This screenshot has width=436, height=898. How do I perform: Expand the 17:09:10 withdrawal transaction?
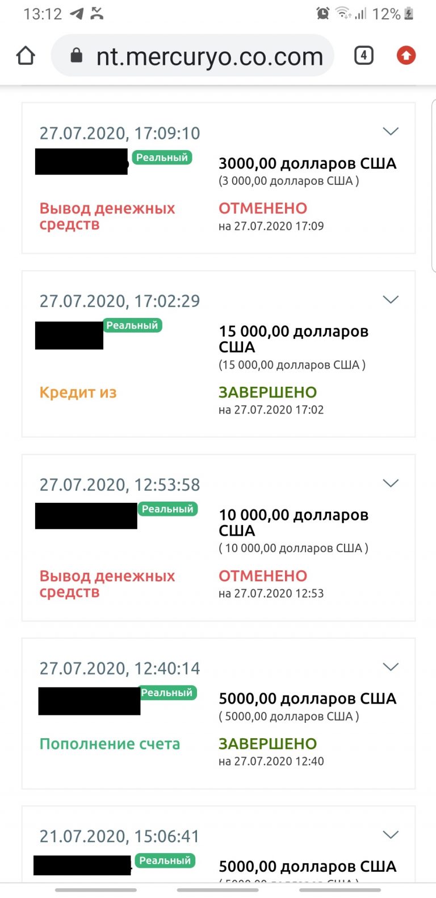pos(391,131)
